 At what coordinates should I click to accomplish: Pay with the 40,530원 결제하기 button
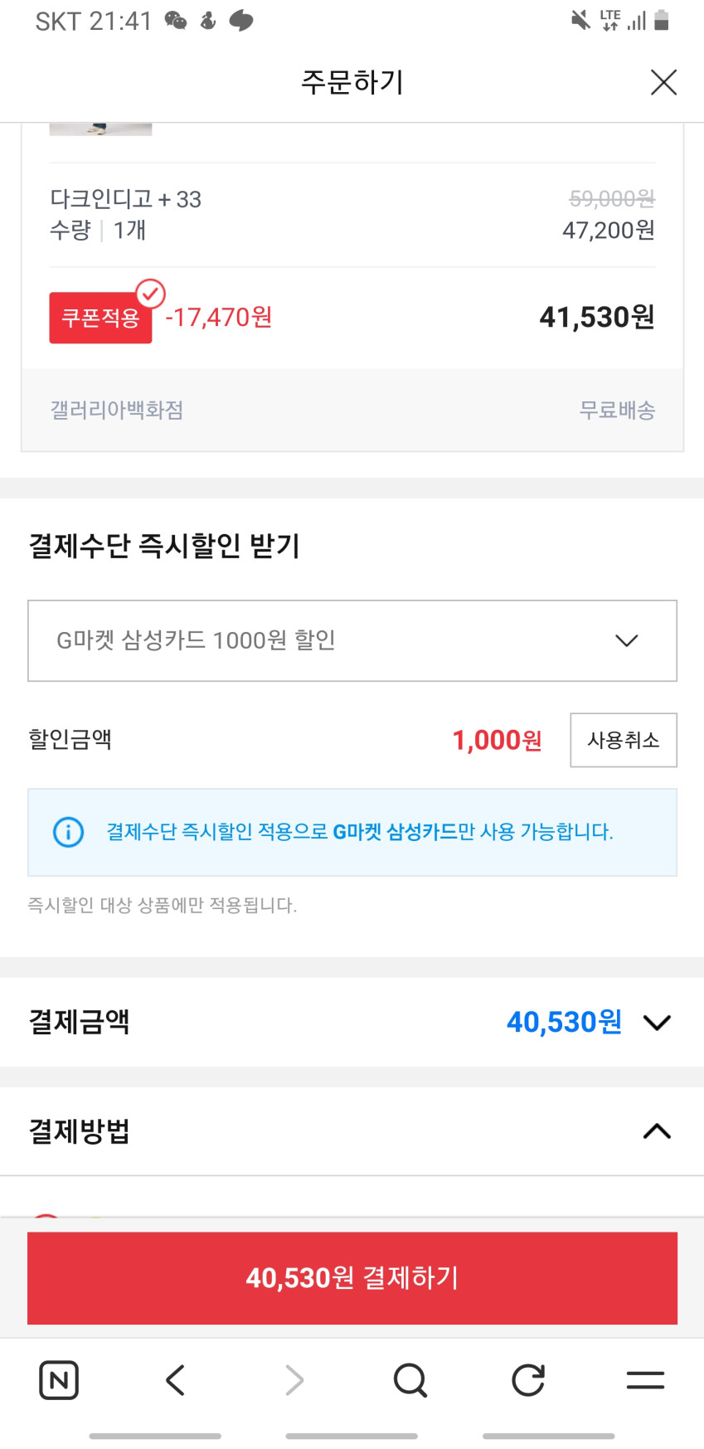tap(352, 1277)
